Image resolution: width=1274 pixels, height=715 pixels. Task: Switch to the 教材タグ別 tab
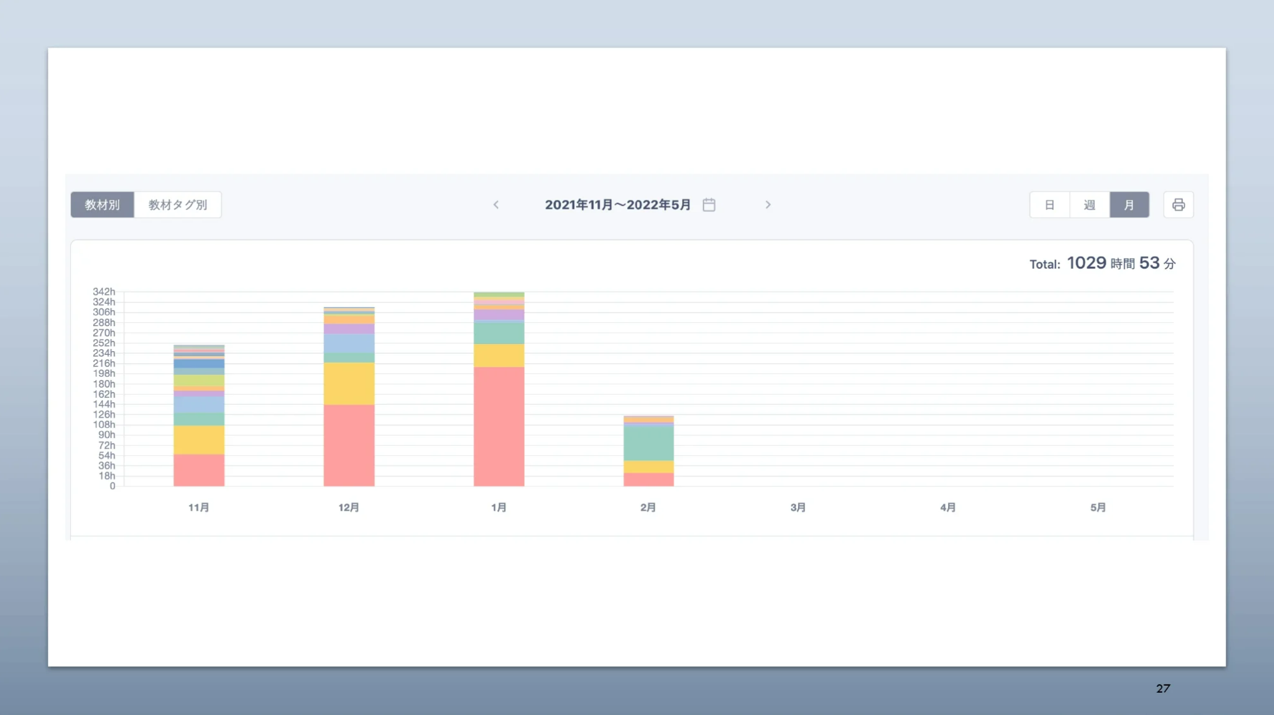point(178,204)
